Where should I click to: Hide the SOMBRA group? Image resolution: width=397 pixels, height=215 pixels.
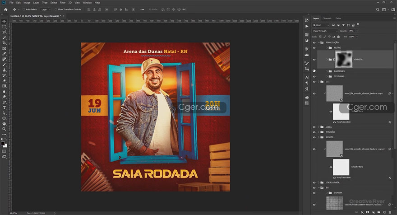(314, 193)
